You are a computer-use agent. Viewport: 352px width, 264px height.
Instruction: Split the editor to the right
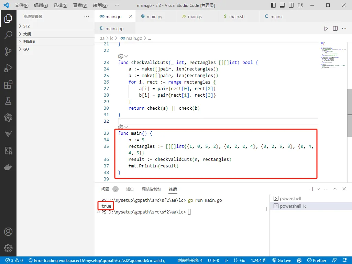pos(335,29)
